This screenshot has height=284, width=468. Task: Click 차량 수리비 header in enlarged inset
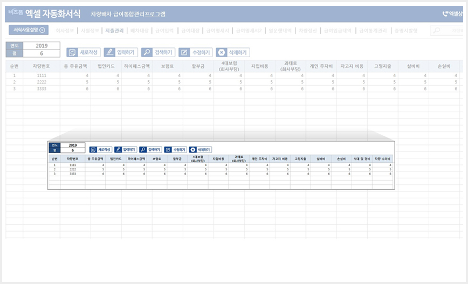point(382,159)
